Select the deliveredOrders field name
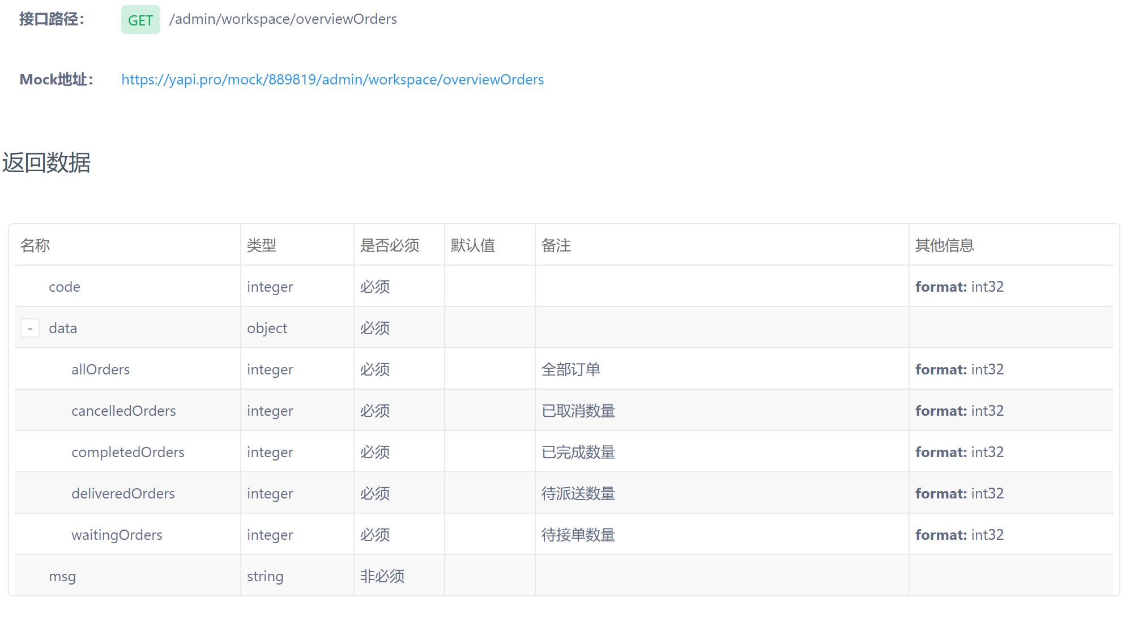The image size is (1143, 631). [123, 493]
